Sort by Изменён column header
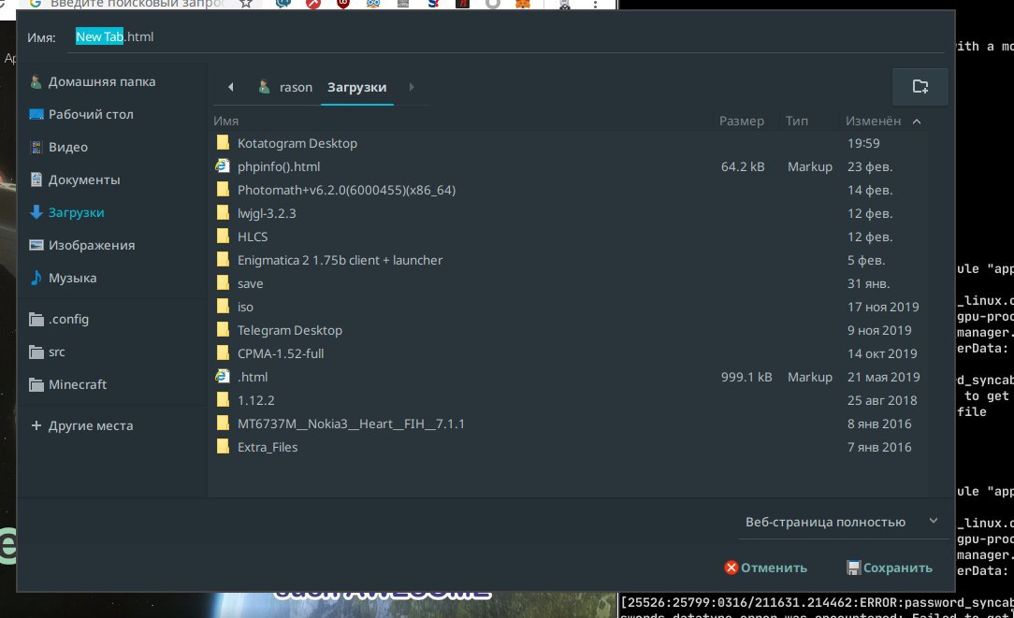1014x618 pixels. pyautogui.click(x=873, y=121)
